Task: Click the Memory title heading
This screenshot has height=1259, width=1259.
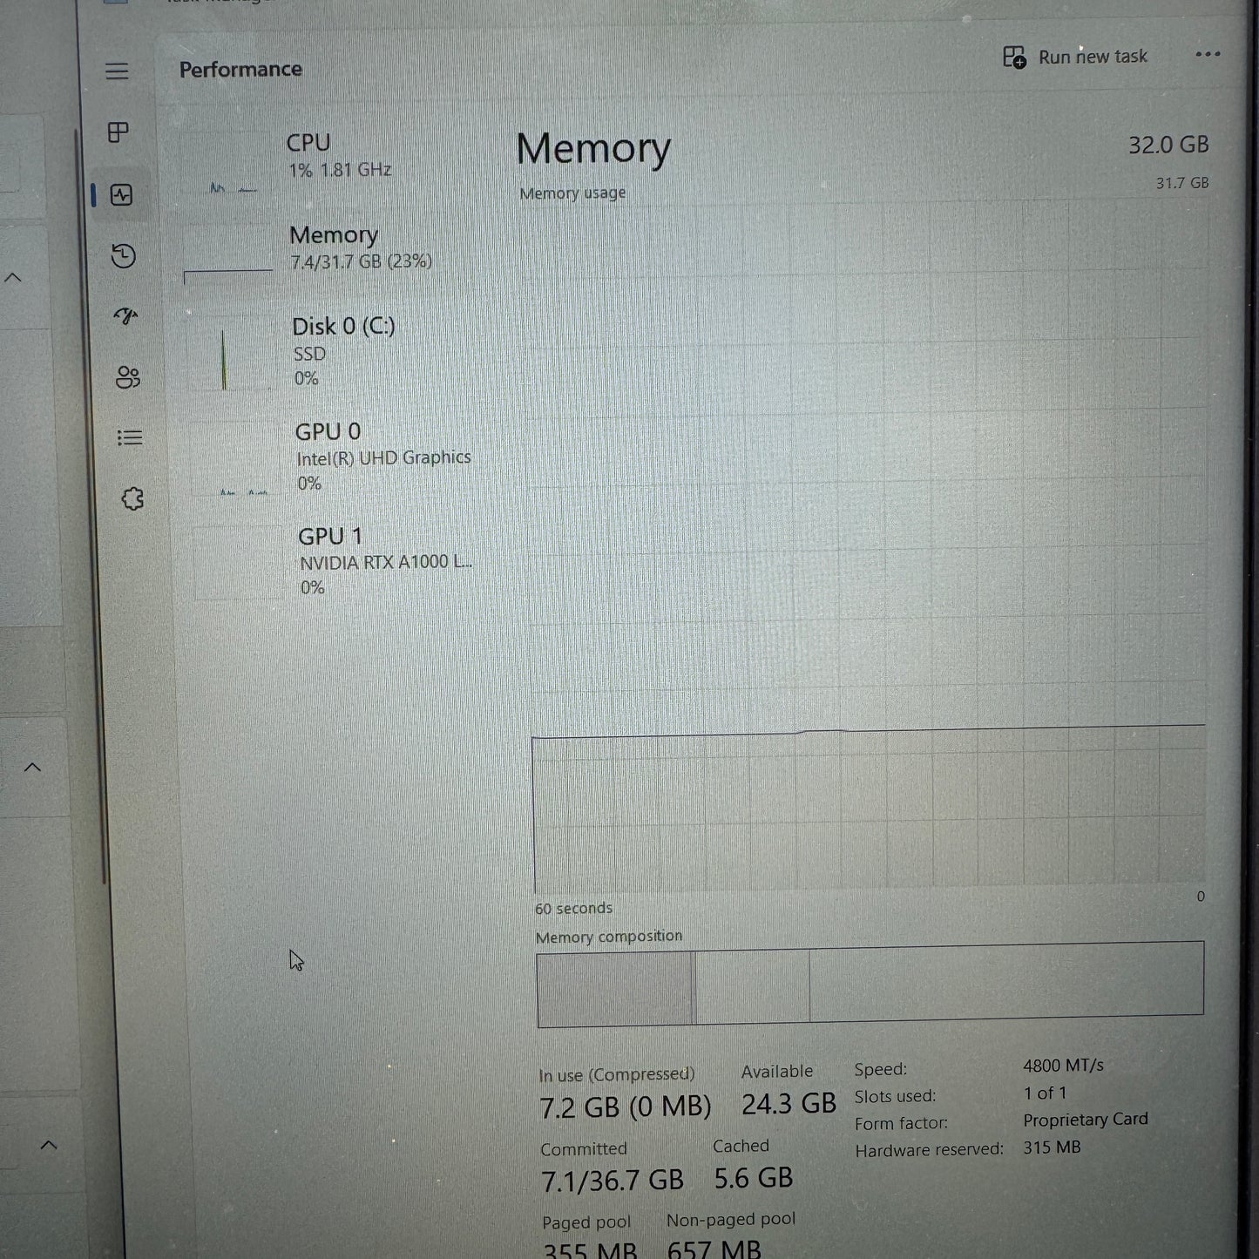Action: click(593, 149)
